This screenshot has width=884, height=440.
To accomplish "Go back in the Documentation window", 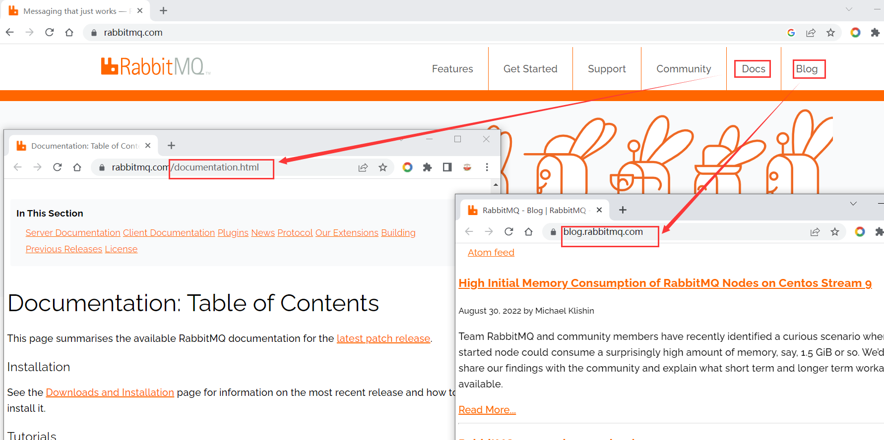I will coord(18,167).
